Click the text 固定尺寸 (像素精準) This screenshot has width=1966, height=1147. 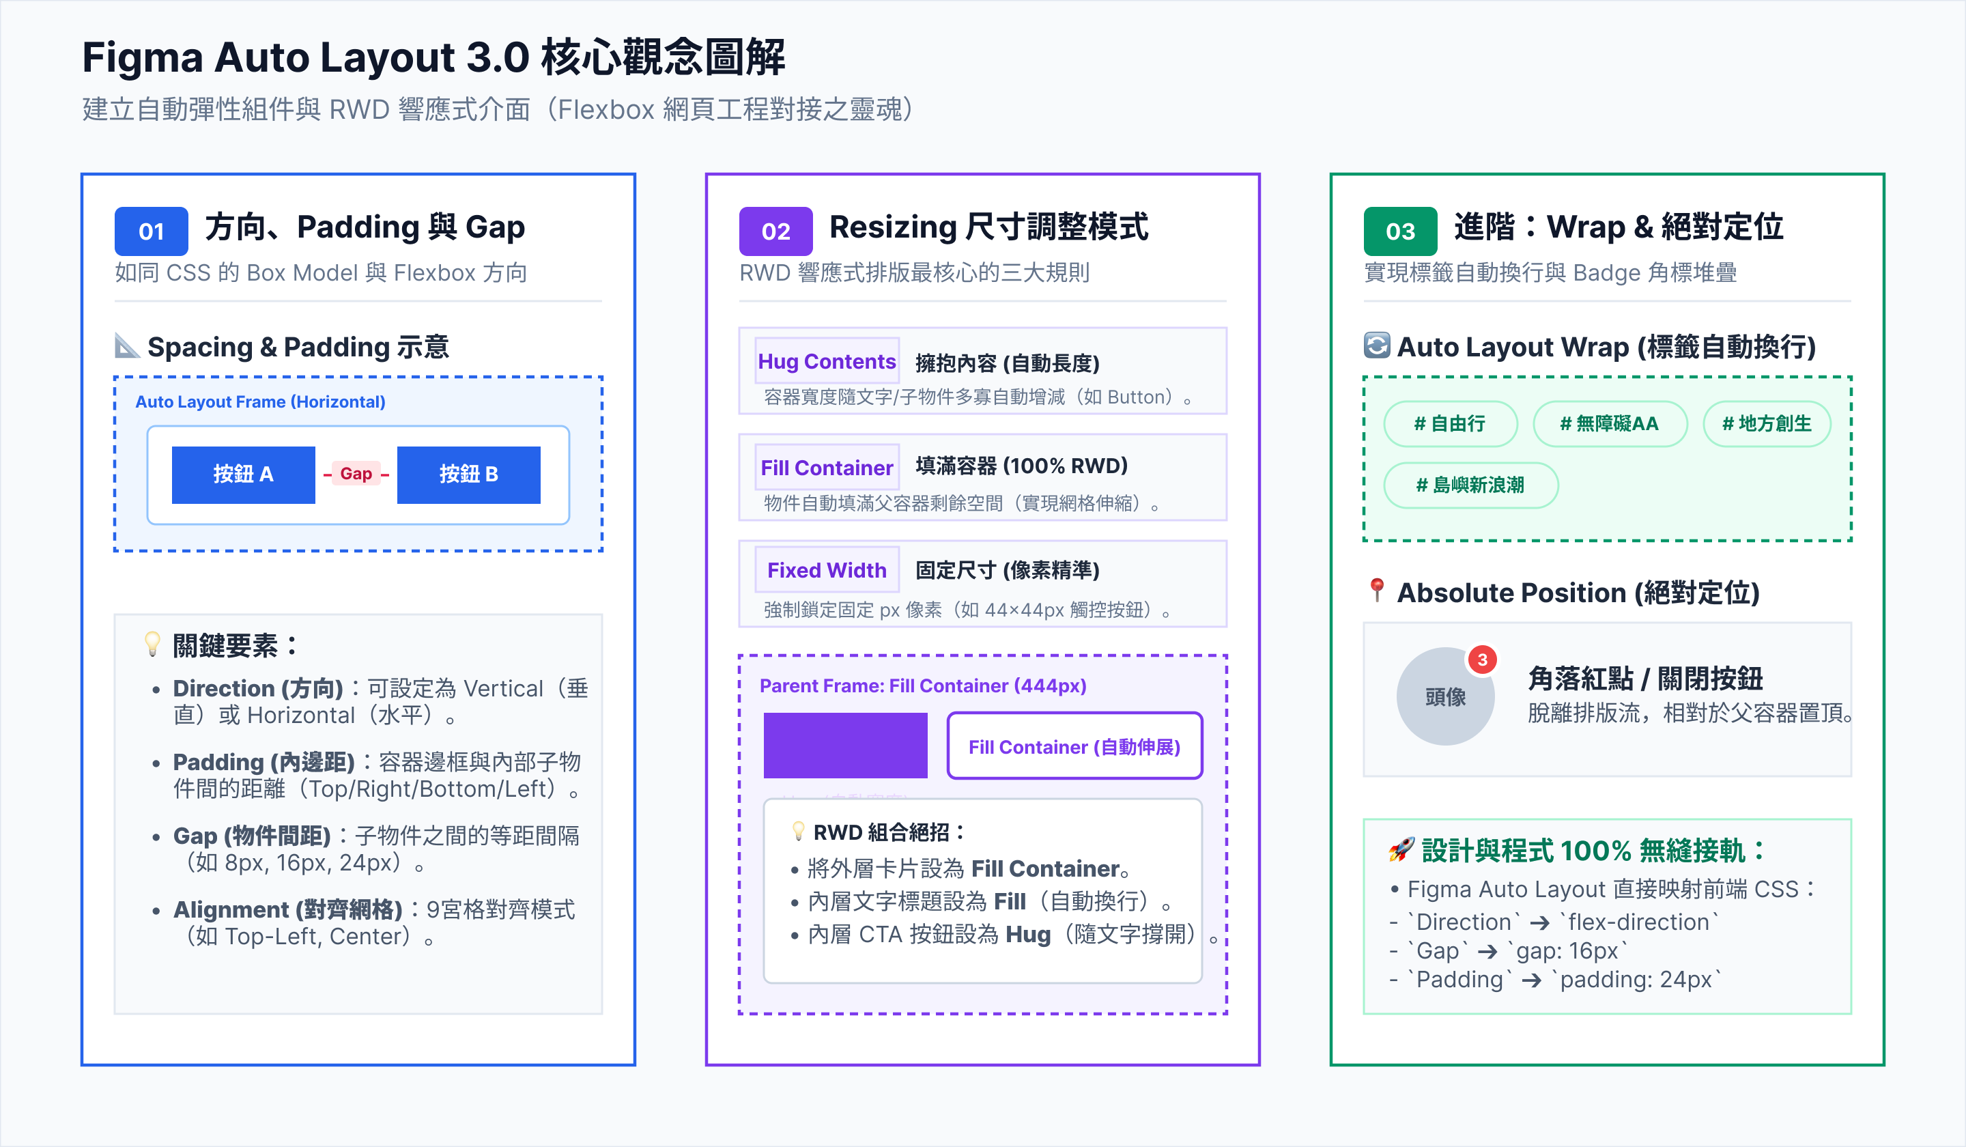pyautogui.click(x=1007, y=570)
